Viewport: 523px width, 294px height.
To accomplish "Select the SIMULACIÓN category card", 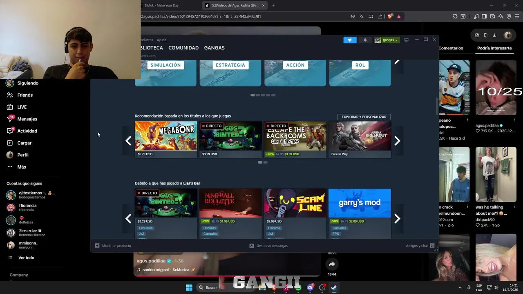I will (165, 73).
